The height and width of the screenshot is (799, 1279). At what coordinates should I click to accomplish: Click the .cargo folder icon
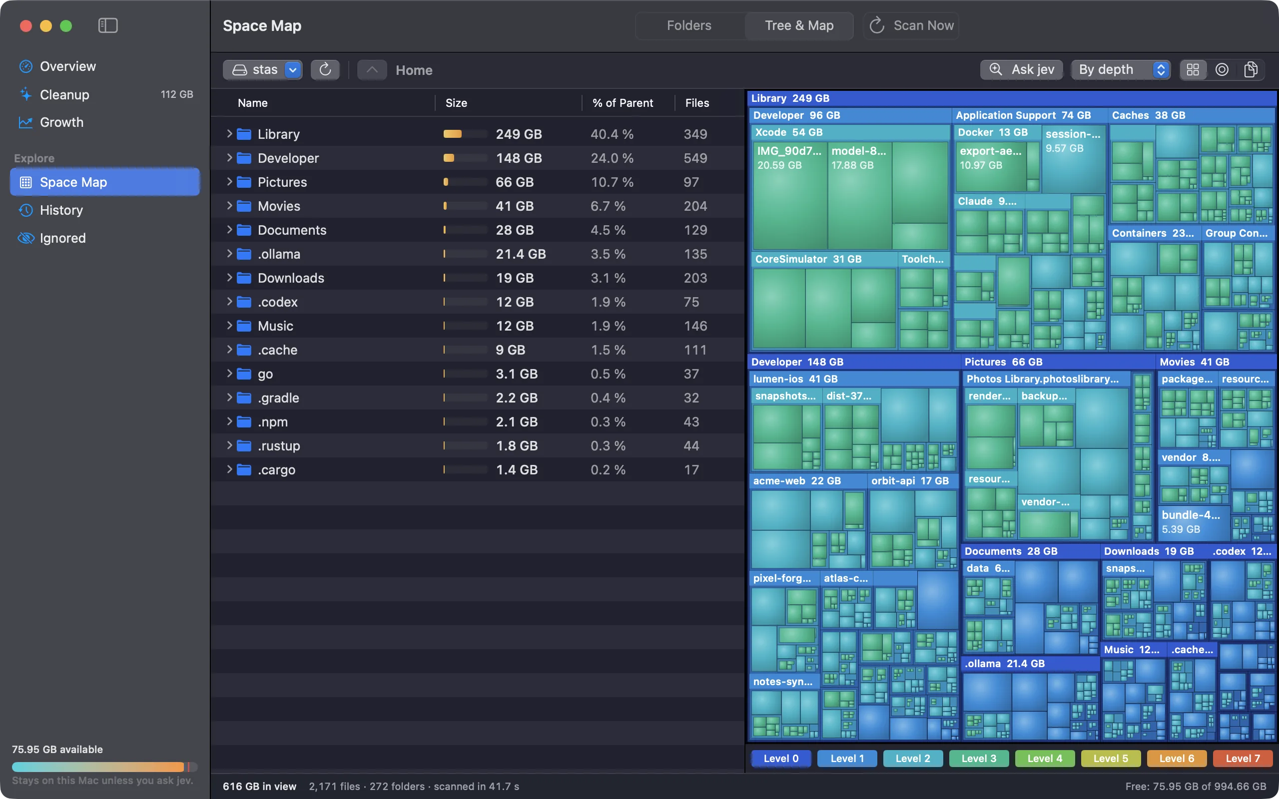coord(244,470)
